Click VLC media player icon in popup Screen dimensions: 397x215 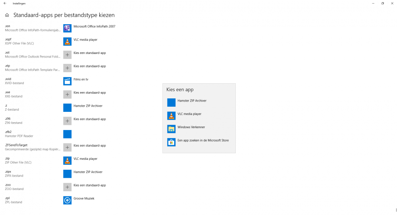172,115
